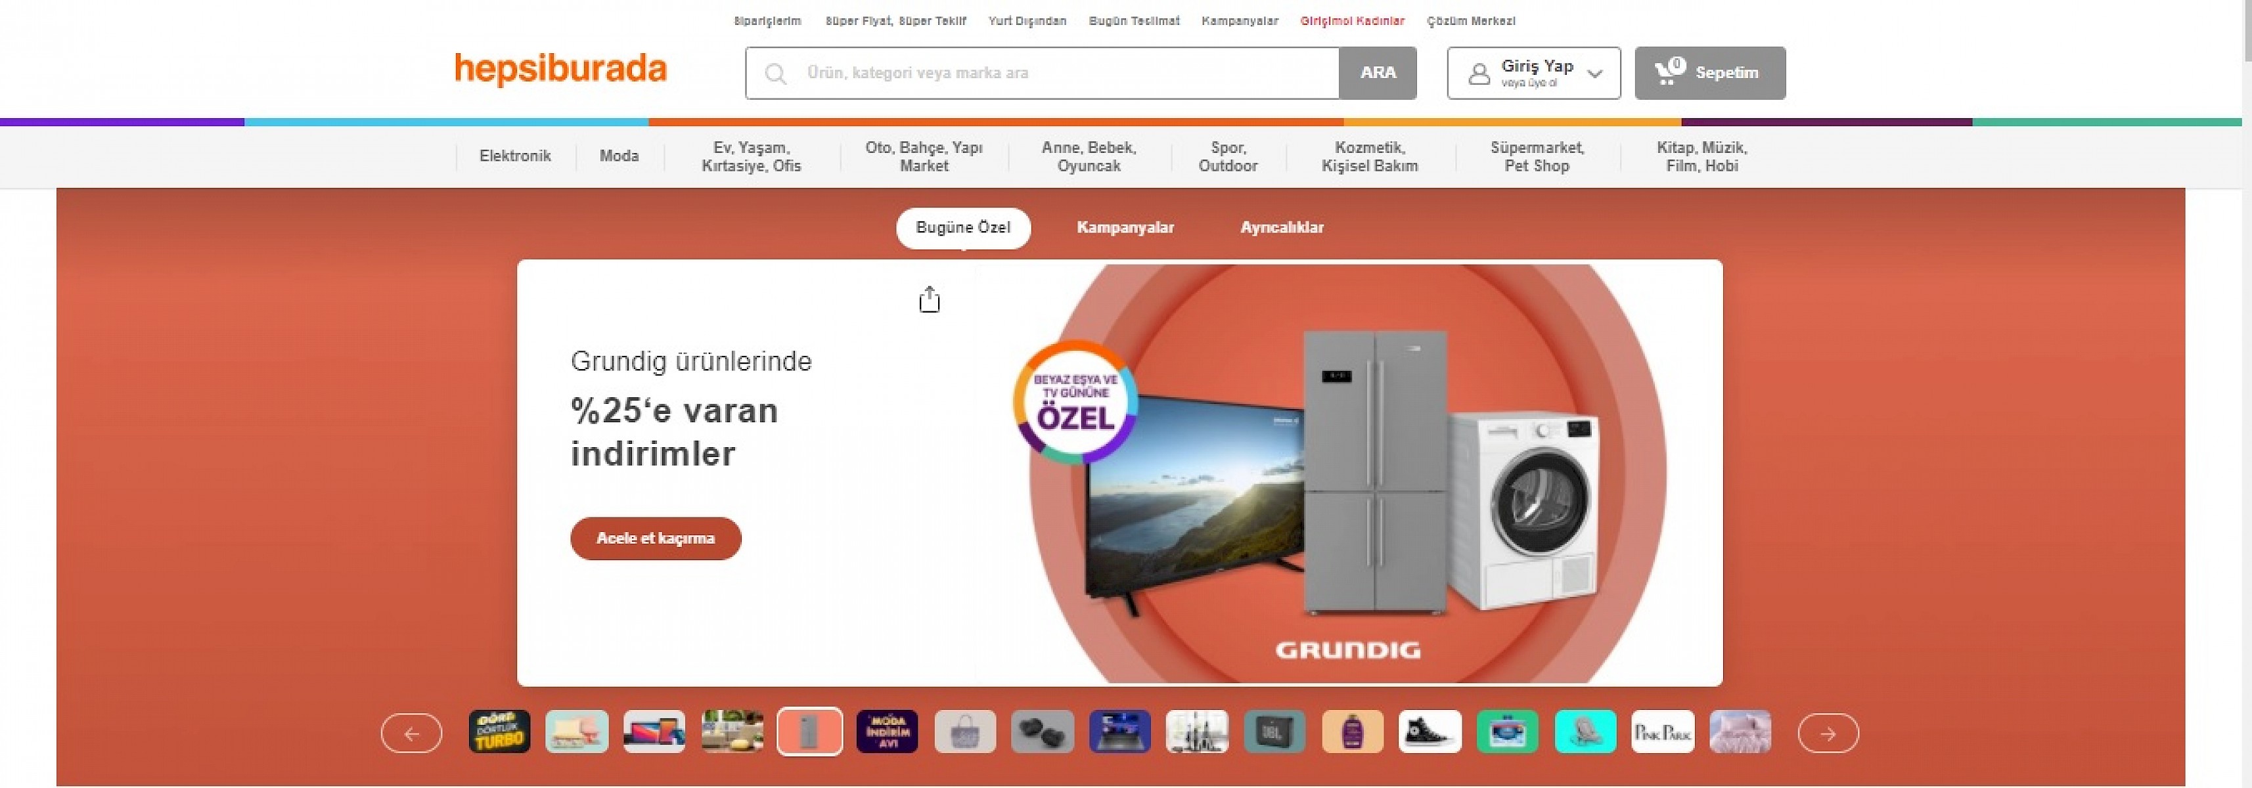Click the user profile icon
Screen dimensions: 2252x788
(1479, 74)
